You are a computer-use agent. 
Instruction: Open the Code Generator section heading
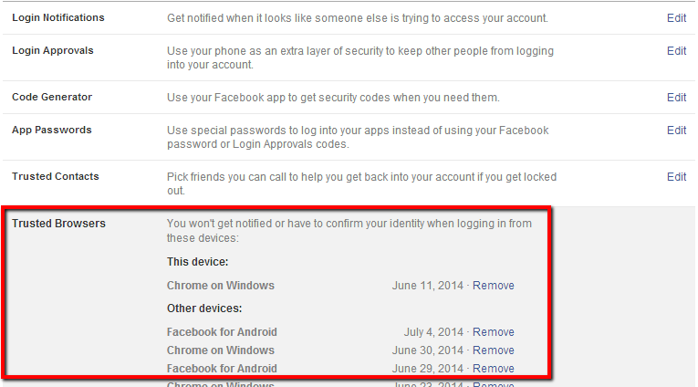click(x=52, y=98)
